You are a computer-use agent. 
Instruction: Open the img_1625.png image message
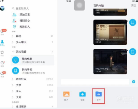(x=110, y=12)
